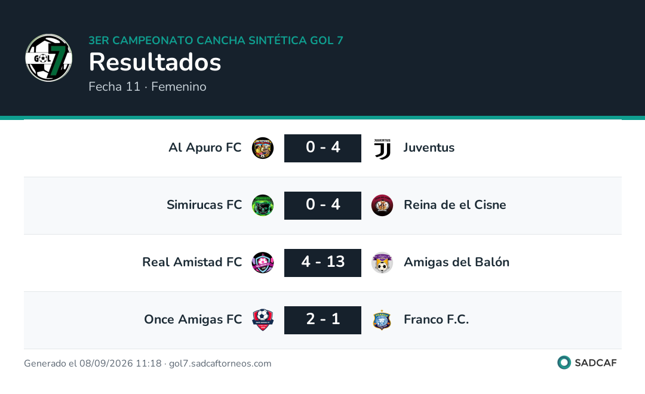
Task: Open the Real Amistad FC team name
Action: pos(192,262)
